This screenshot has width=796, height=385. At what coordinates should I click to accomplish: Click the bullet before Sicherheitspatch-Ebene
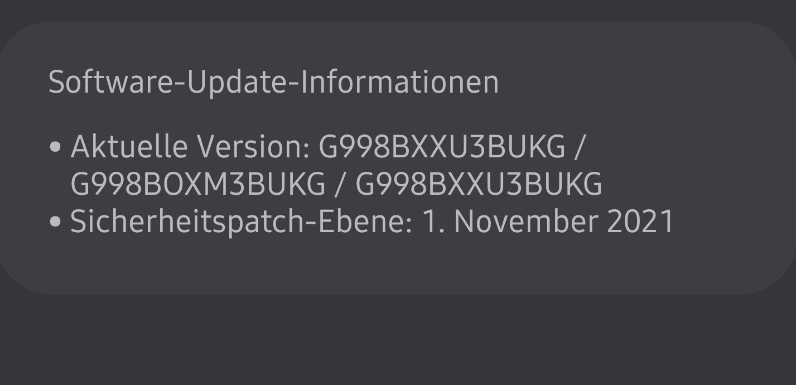(55, 222)
